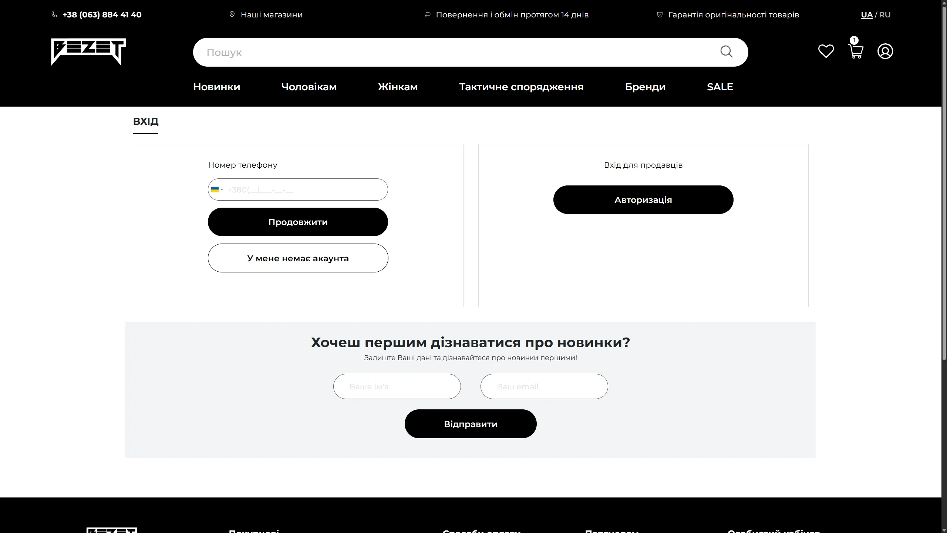Screen dimensions: 947x533
Task: Click the location pin icon
Action: coord(232,15)
